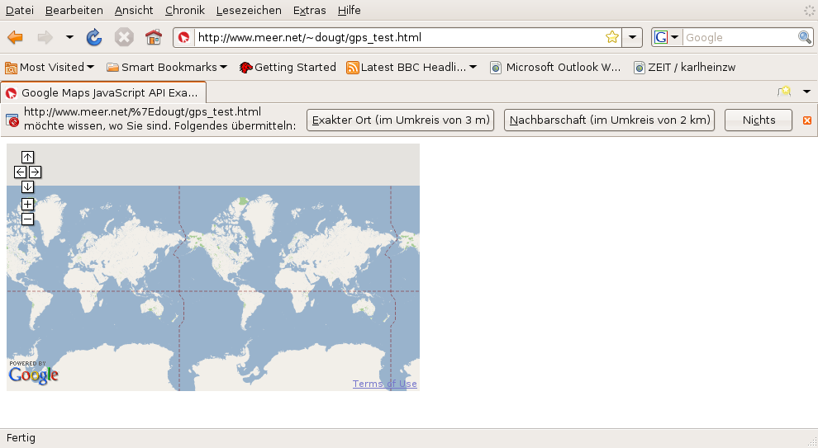Viewport: 818px width, 448px height.
Task: Click the magnifying glass search icon
Action: (x=805, y=37)
